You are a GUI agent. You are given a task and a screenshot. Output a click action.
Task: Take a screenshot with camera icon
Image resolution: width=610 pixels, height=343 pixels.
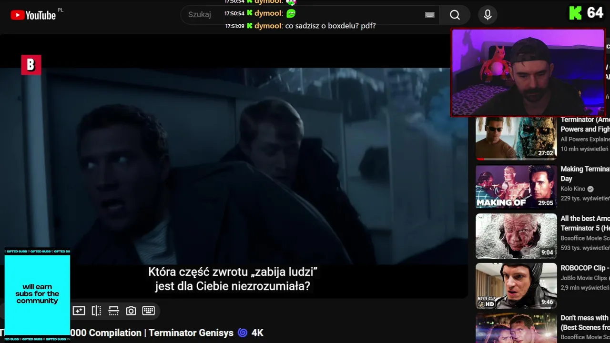click(131, 311)
